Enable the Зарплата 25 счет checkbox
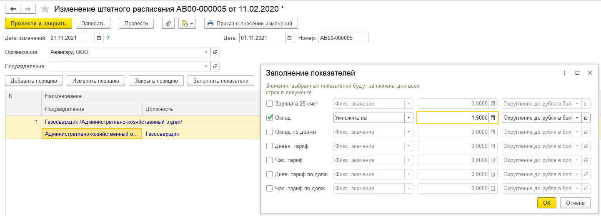 270,104
